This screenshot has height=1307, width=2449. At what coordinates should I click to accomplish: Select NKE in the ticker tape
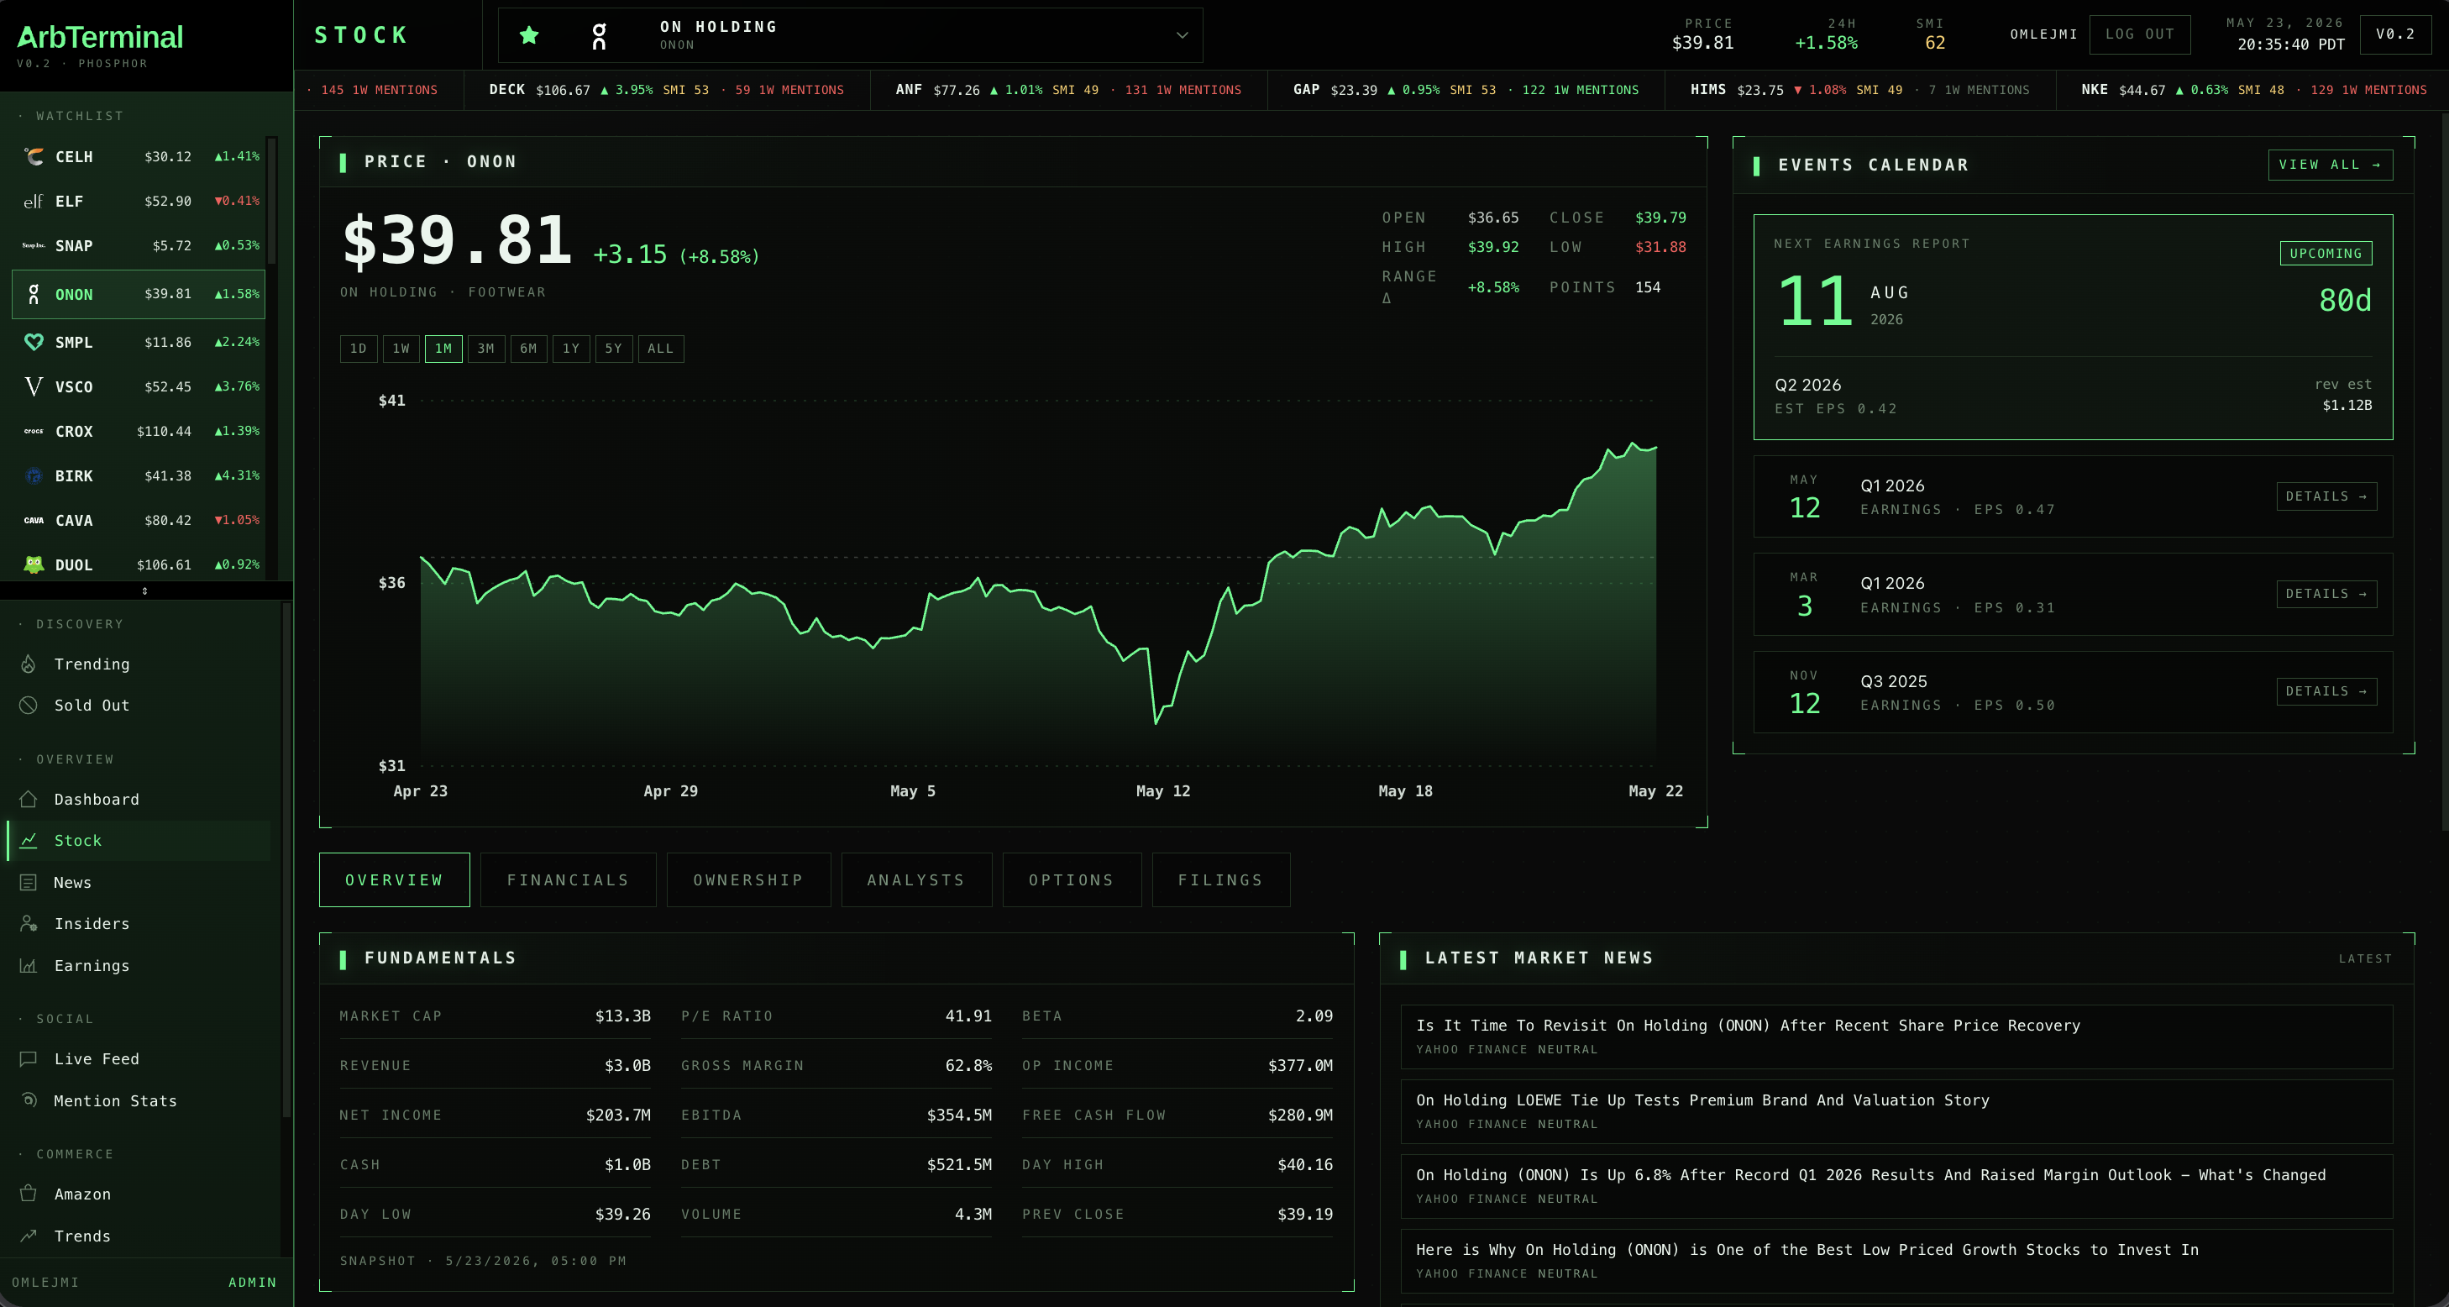click(x=2253, y=91)
